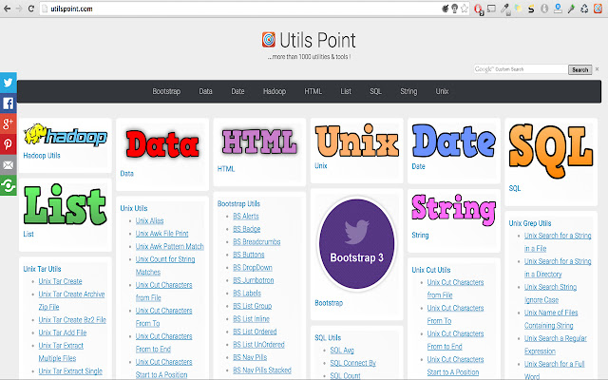This screenshot has height=380, width=608.
Task: Click the red Data banner image
Action: point(162,144)
